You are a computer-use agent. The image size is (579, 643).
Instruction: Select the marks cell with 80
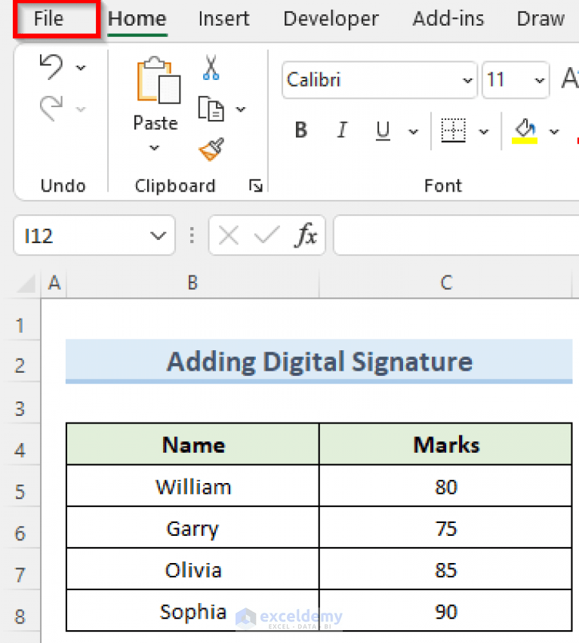point(445,486)
